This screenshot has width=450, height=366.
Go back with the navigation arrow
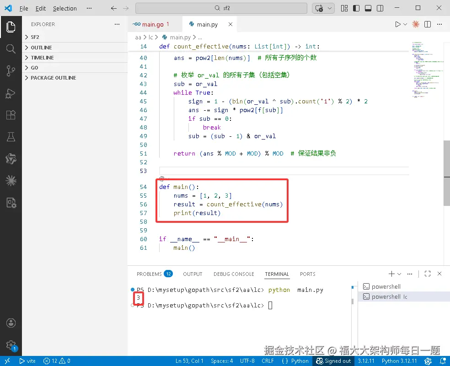[114, 8]
